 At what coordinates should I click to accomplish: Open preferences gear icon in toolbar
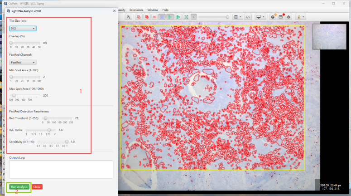pos(288,17)
